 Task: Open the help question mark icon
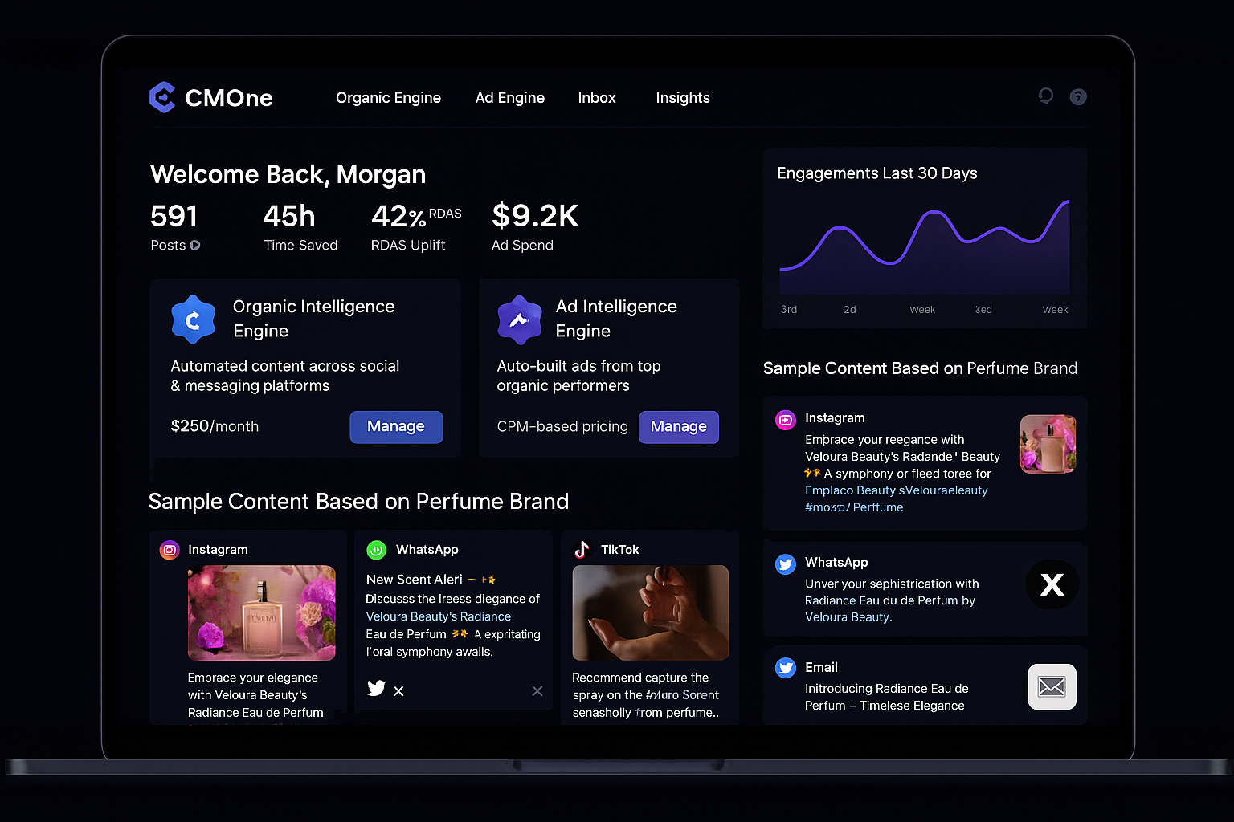(x=1077, y=96)
